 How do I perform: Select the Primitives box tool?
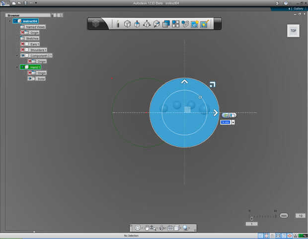click(127, 24)
